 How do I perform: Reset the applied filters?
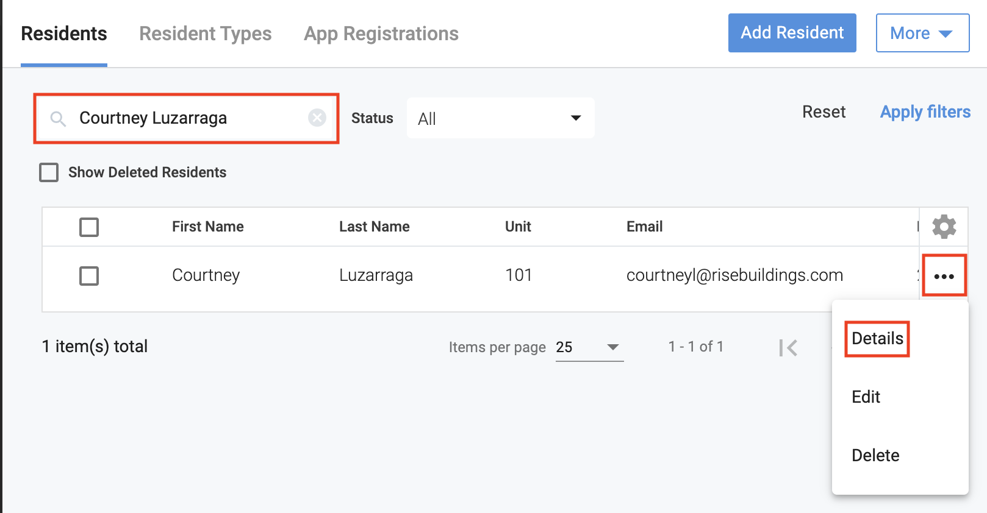(824, 112)
